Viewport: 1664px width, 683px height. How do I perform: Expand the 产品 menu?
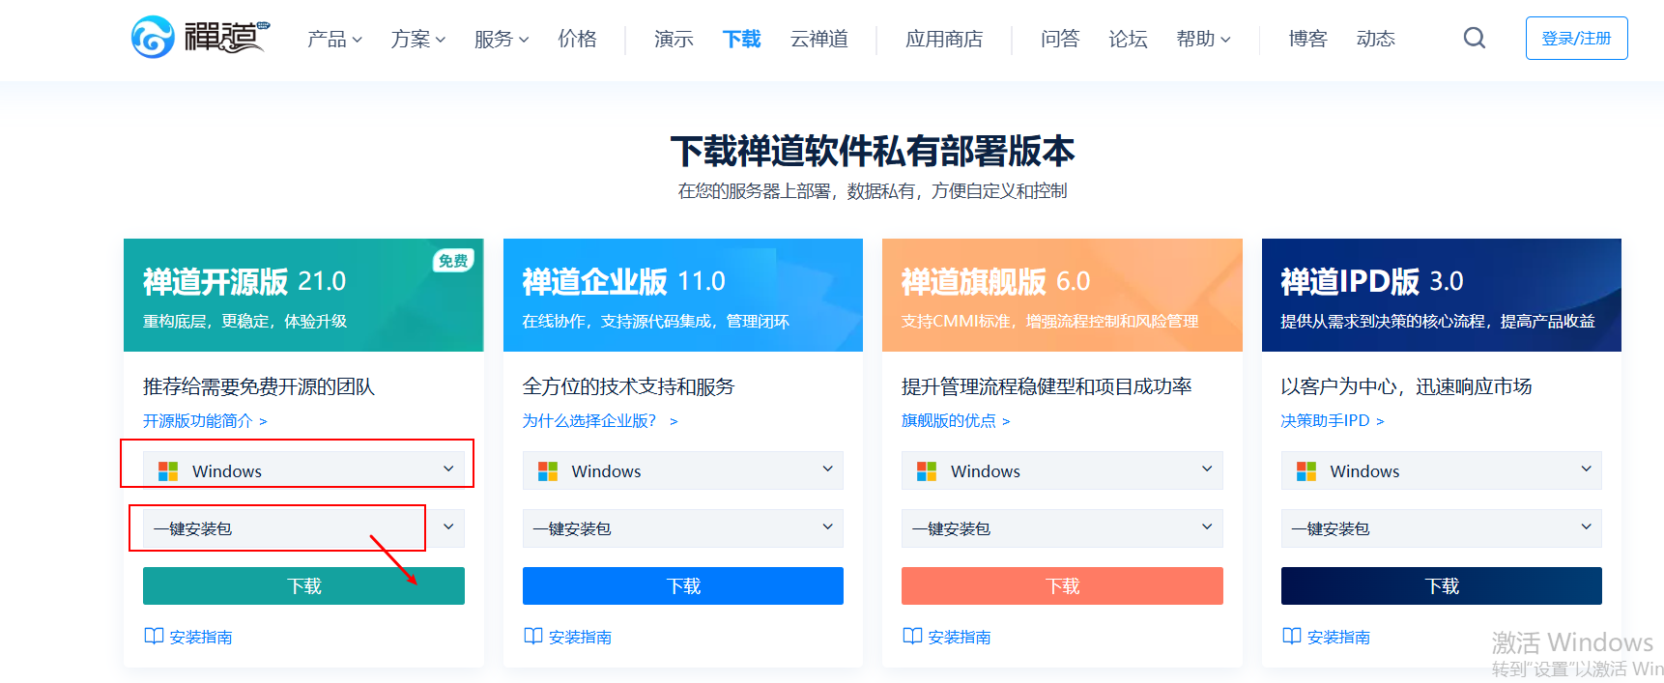tap(334, 39)
